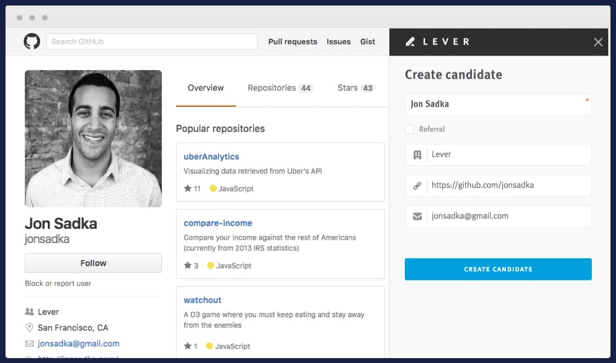
Task: Click the organization people icon next to Lever
Action: pos(29,311)
